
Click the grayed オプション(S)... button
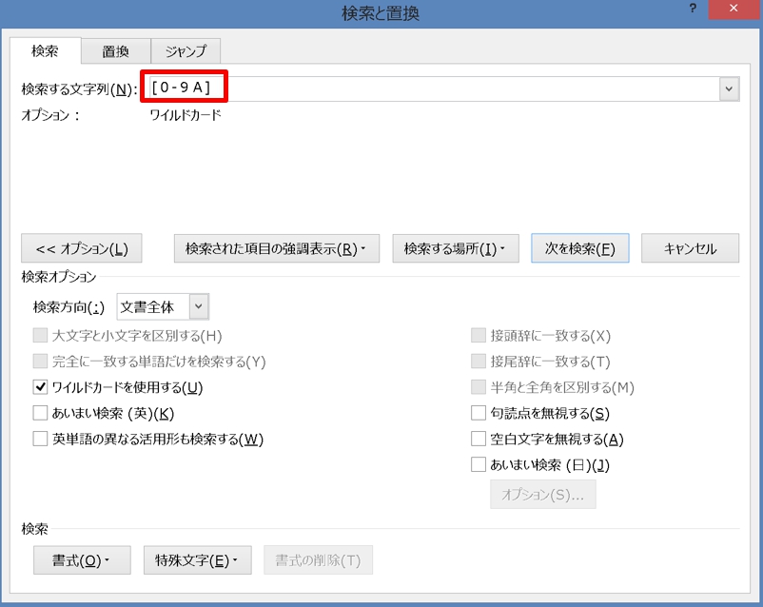coord(542,495)
